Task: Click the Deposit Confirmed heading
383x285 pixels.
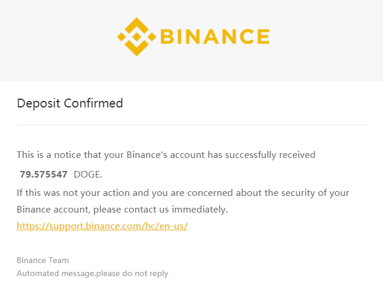Action: pos(69,103)
